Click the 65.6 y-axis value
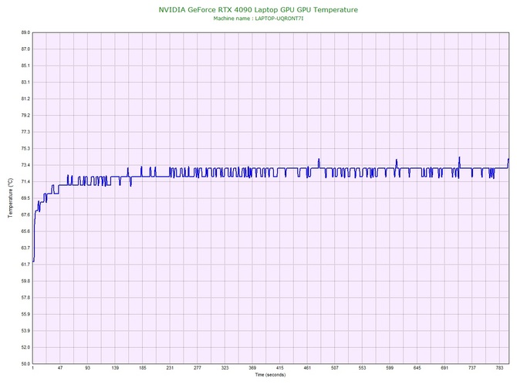Screen dimensions: 517x388 pos(25,231)
